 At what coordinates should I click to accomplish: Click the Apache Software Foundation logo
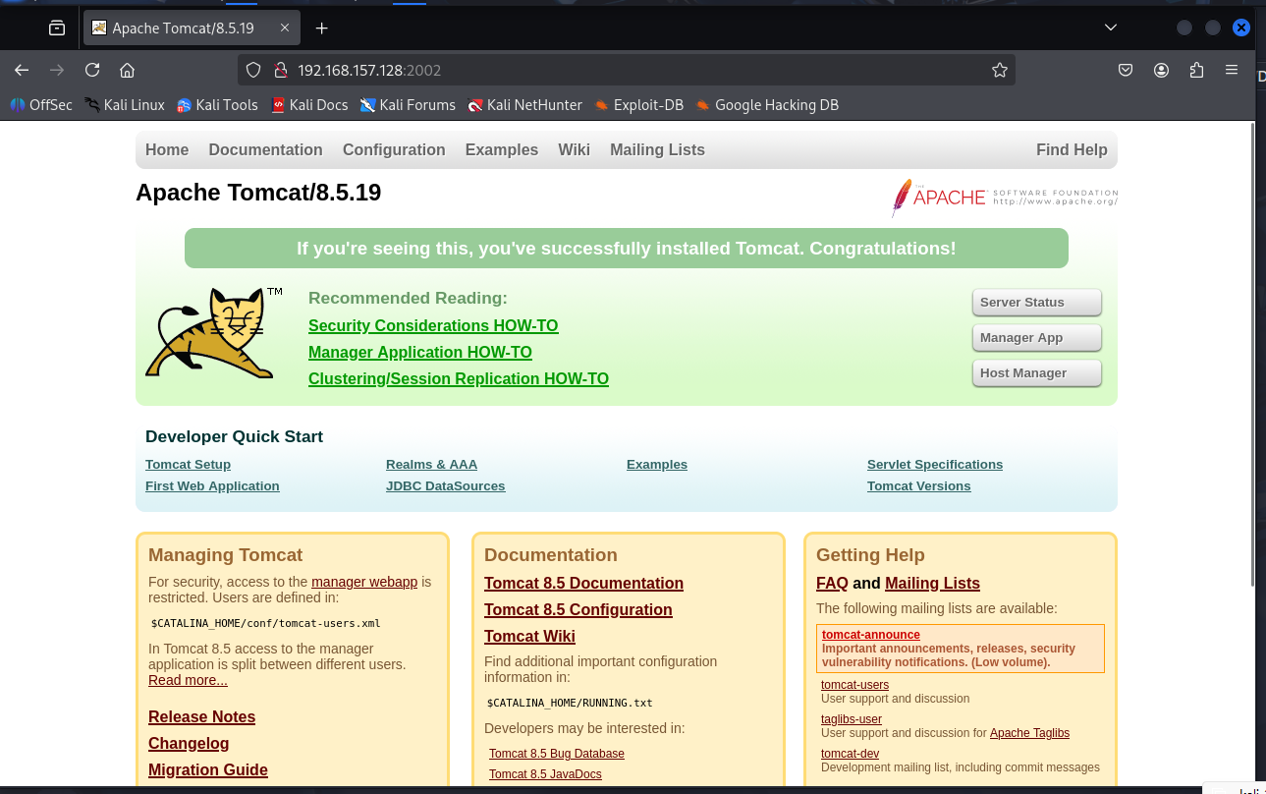(x=1005, y=197)
